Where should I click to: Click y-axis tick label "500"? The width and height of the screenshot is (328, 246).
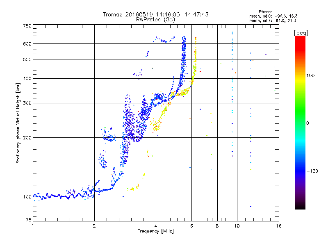[27, 59]
